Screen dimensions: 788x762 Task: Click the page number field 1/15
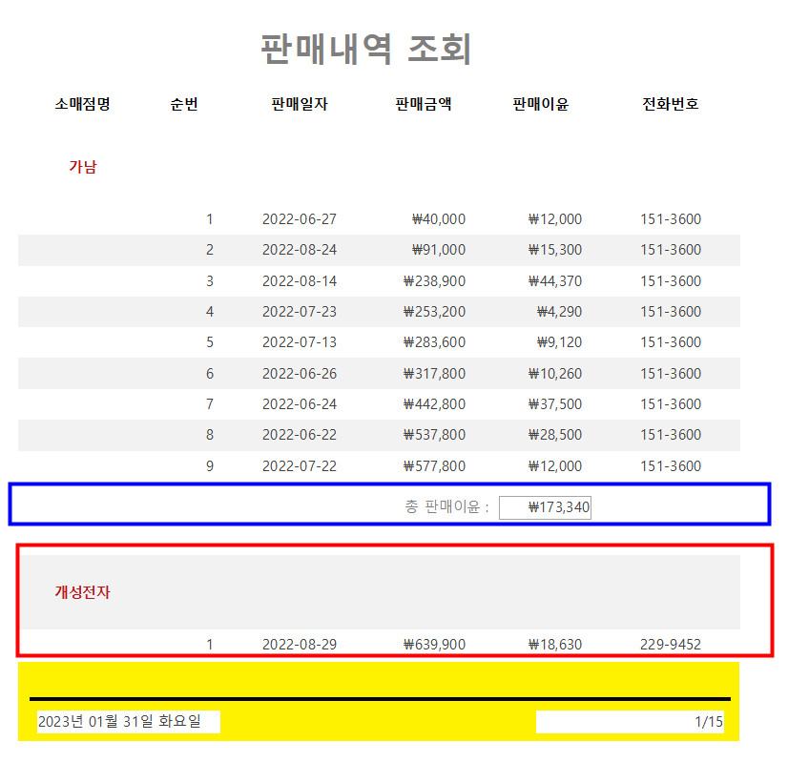[x=630, y=722]
